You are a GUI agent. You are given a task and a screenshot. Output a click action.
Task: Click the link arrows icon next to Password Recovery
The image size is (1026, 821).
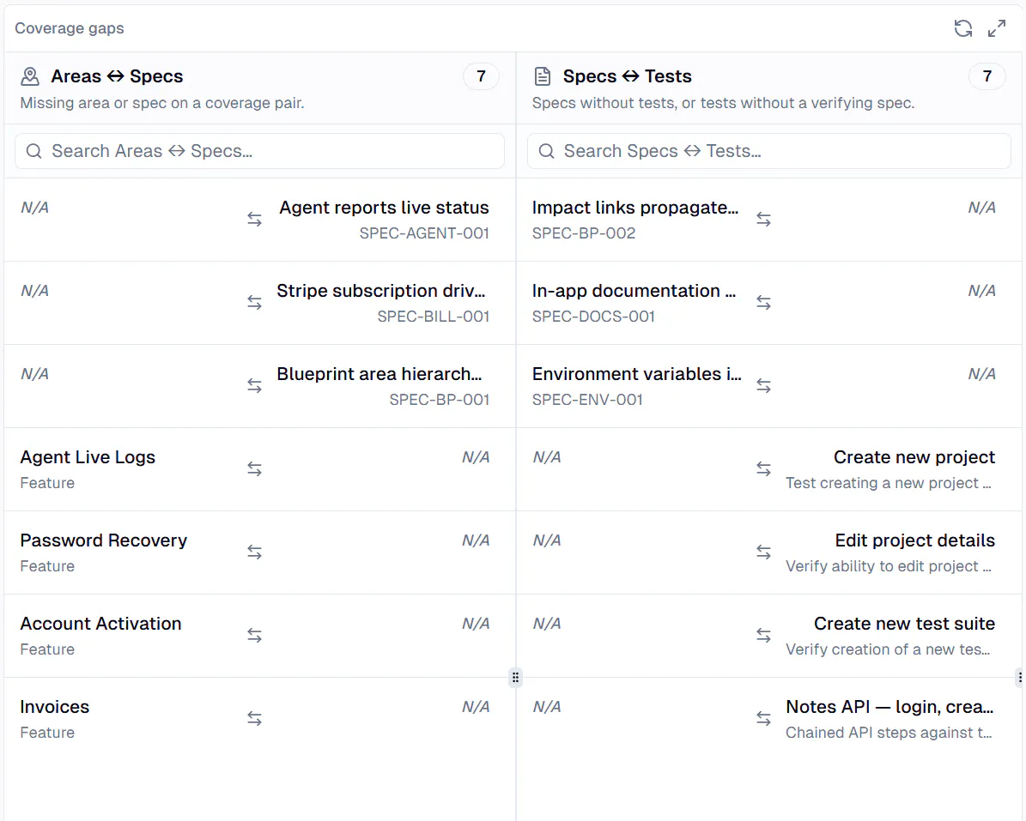click(x=254, y=552)
